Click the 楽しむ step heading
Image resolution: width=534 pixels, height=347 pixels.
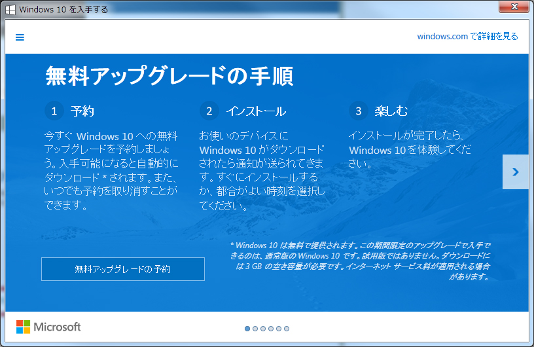click(x=391, y=111)
